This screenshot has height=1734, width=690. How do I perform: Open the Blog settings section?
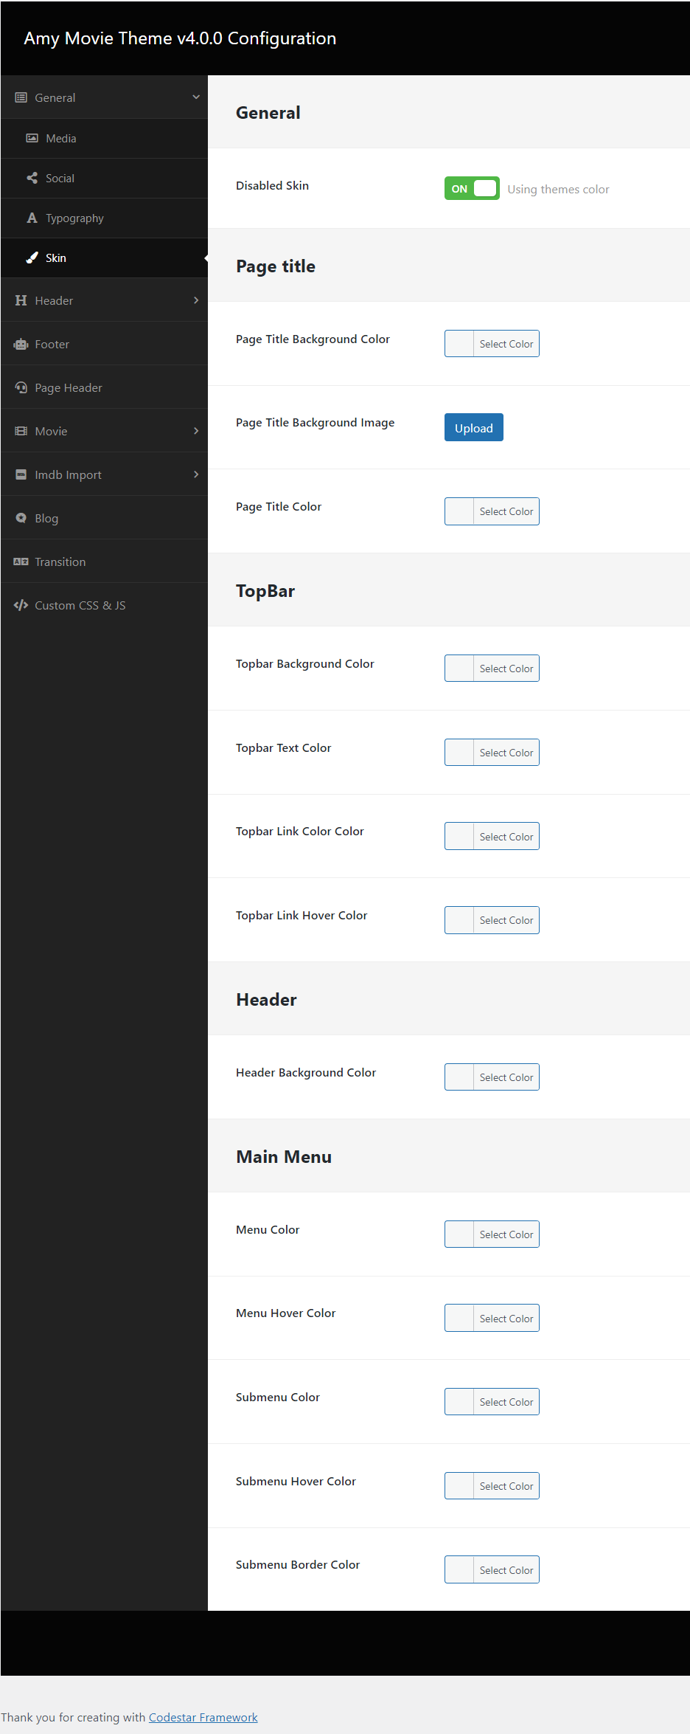tap(46, 518)
